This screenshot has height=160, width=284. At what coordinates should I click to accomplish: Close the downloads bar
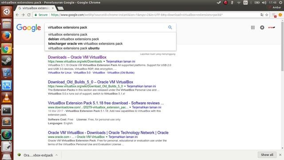coord(280,155)
